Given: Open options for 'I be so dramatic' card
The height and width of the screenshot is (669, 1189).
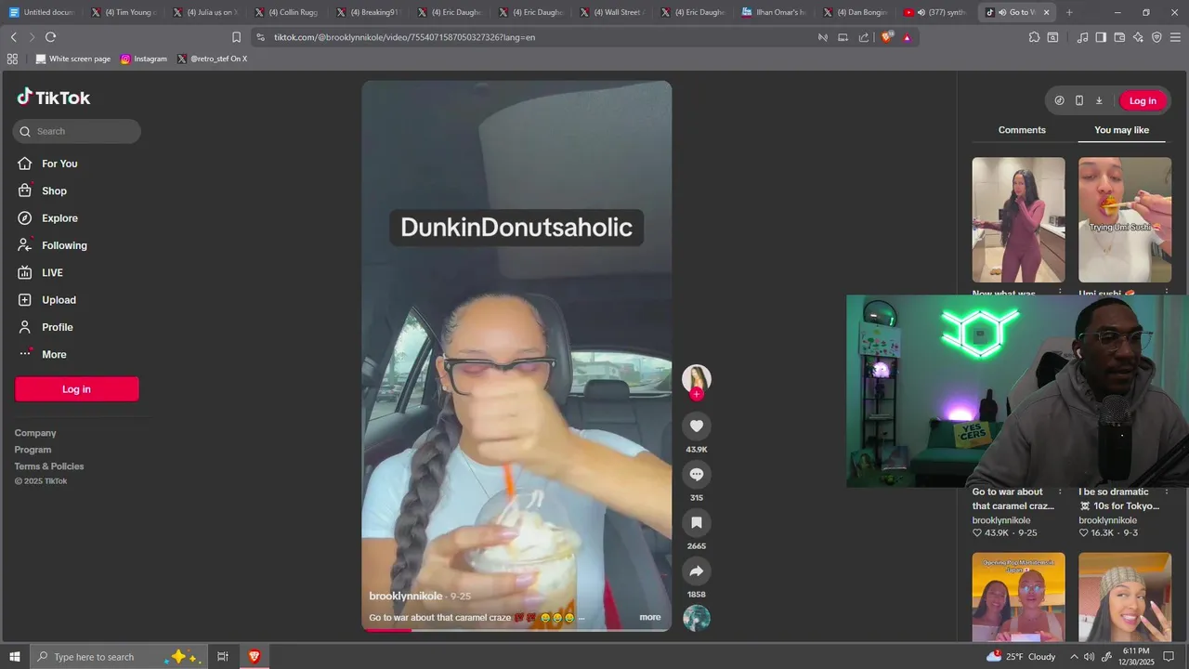Looking at the screenshot, I should pos(1167,492).
